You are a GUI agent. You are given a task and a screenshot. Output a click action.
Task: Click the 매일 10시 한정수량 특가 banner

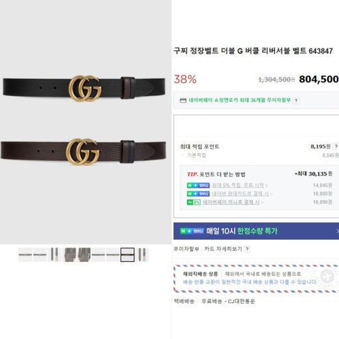(256, 231)
